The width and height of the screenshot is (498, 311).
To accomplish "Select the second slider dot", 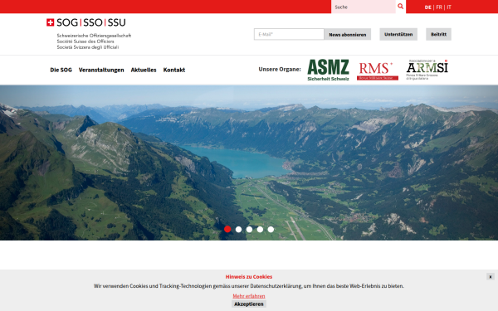I will click(238, 229).
